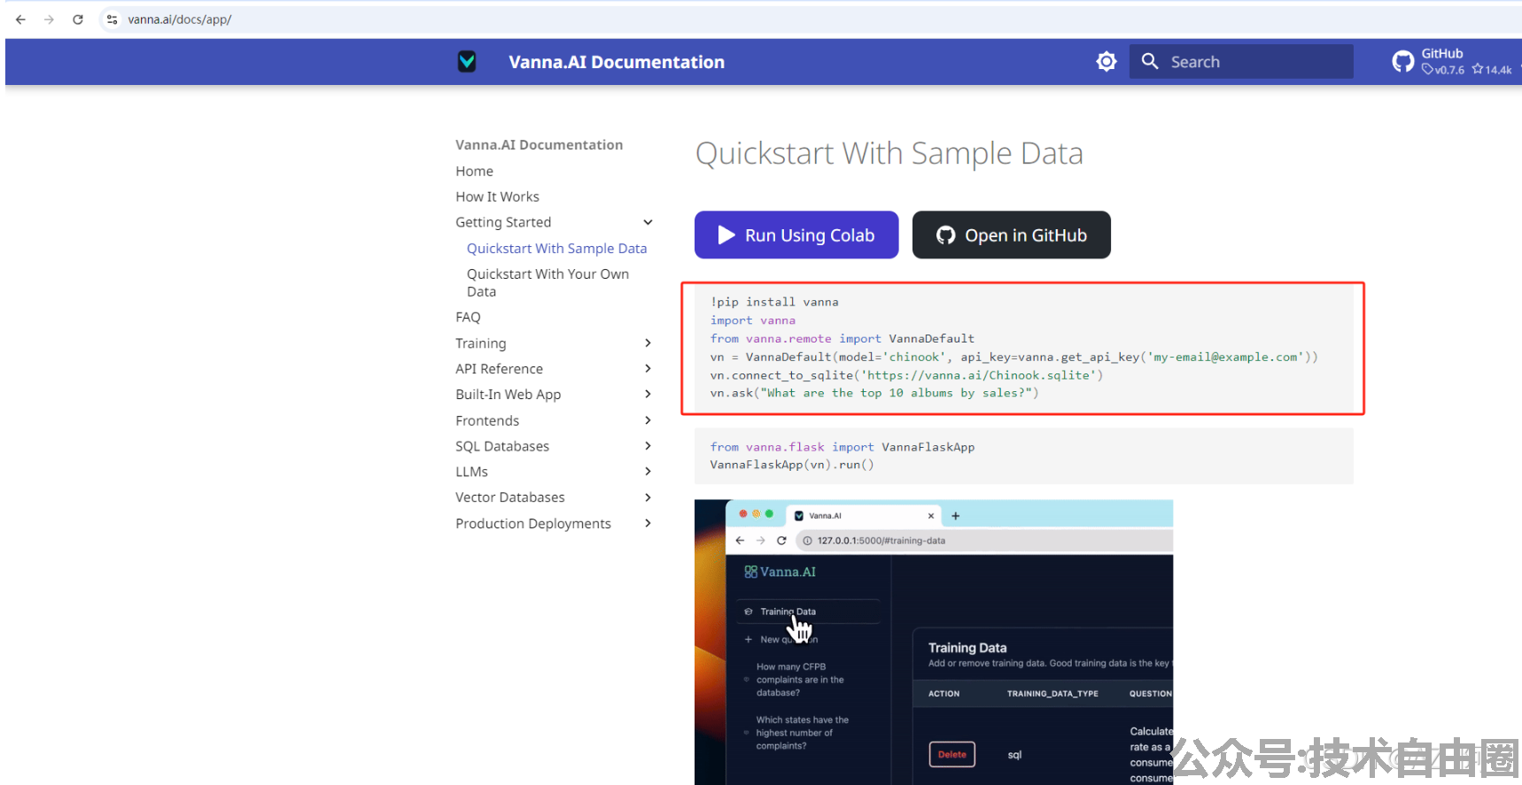The width and height of the screenshot is (1522, 785).
Task: Click the magnifier search icon
Action: tap(1150, 61)
